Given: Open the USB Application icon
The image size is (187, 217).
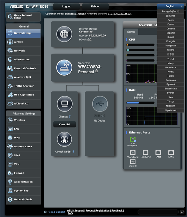Looking at the screenshot, I should click(10, 95).
